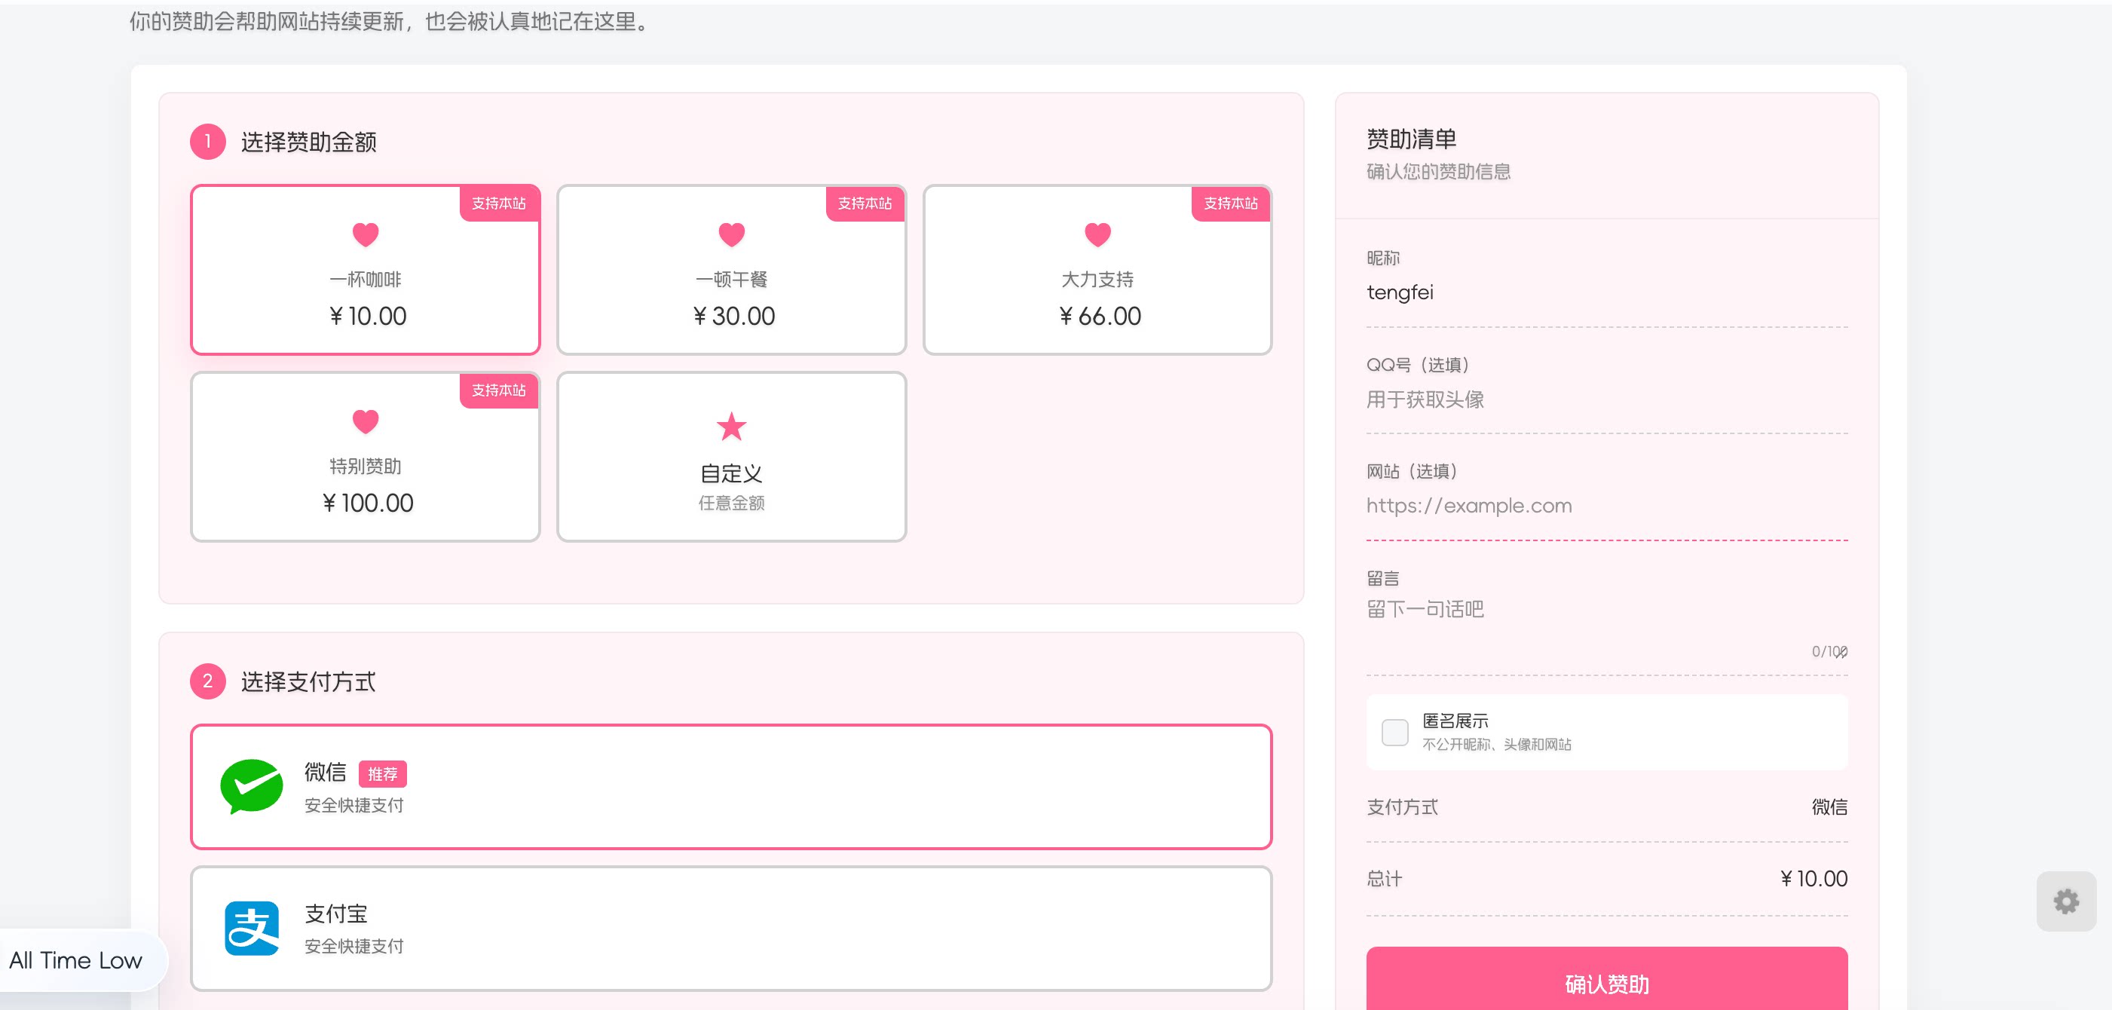Focus the 昵称 field containing tengfei
This screenshot has height=1010, width=2112.
click(1607, 292)
